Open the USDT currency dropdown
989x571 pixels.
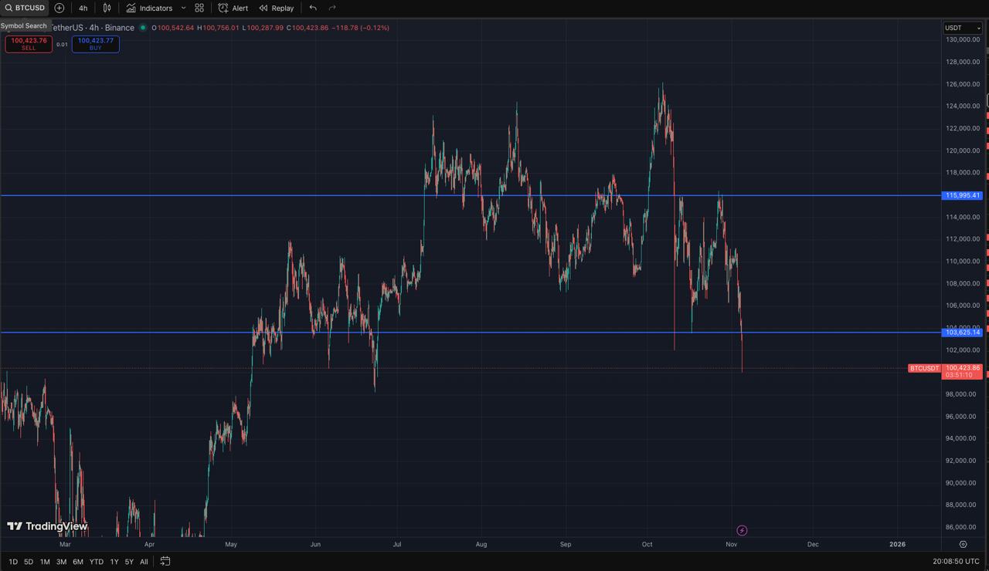962,28
